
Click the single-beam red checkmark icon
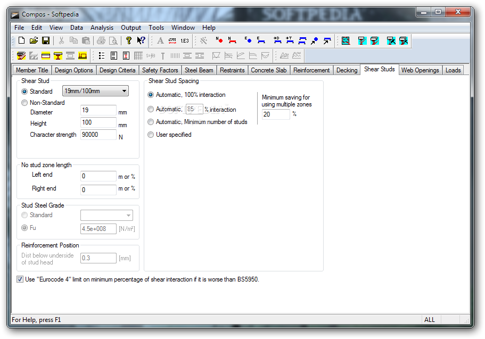click(362, 40)
